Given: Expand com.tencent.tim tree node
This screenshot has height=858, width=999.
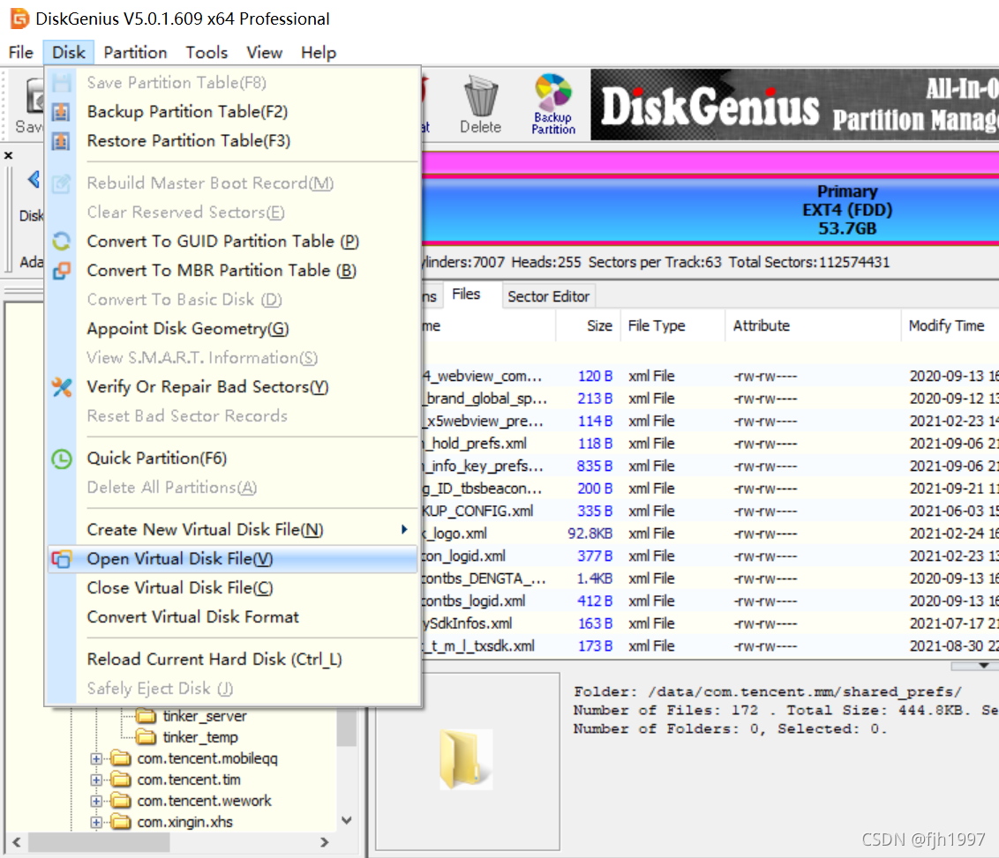Looking at the screenshot, I should click(x=96, y=780).
